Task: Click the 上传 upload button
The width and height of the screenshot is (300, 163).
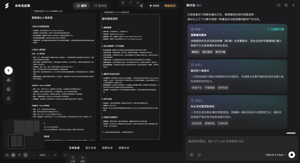Action: (x=73, y=159)
